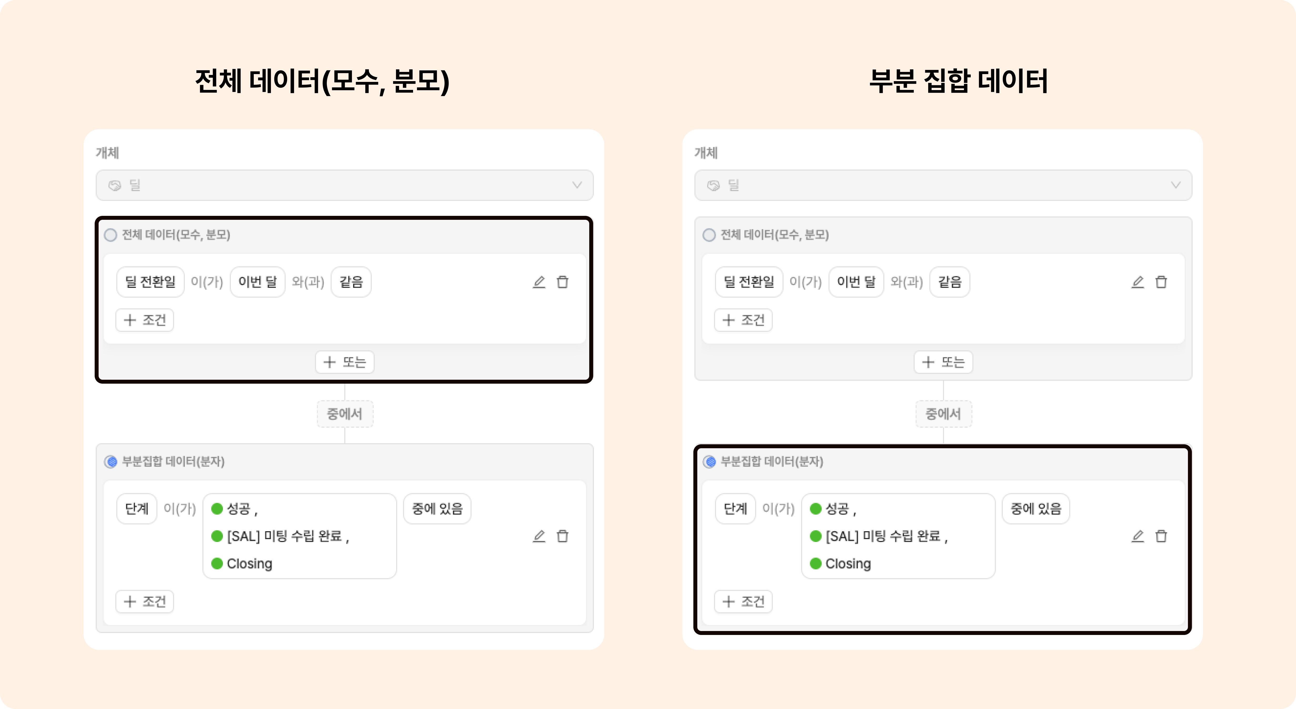Click the 중에 있음 operator chip in left panel
Screen dimensions: 1296x709
[x=437, y=508]
